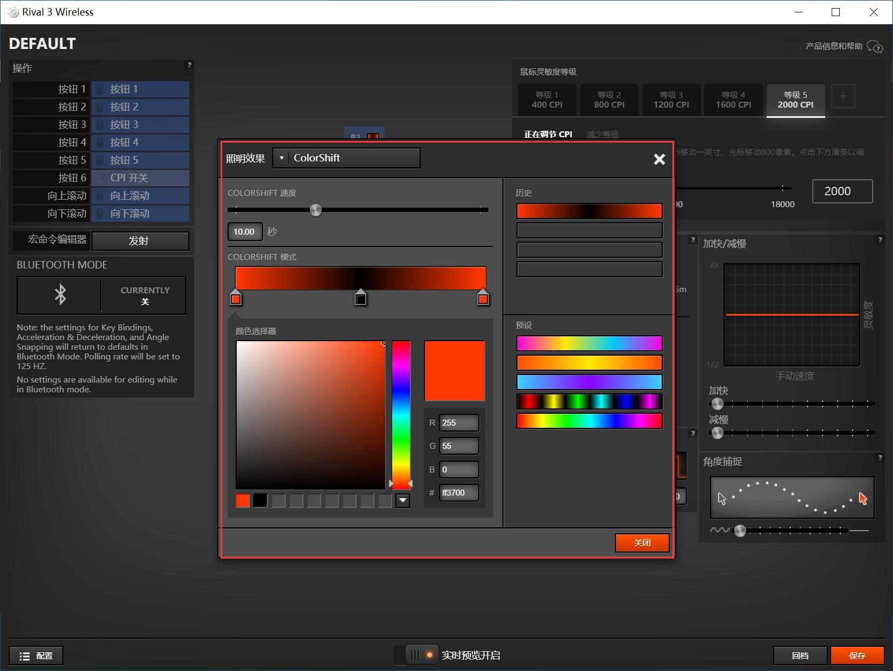Click the 配置 list icon button
The image size is (893, 671).
click(36, 655)
